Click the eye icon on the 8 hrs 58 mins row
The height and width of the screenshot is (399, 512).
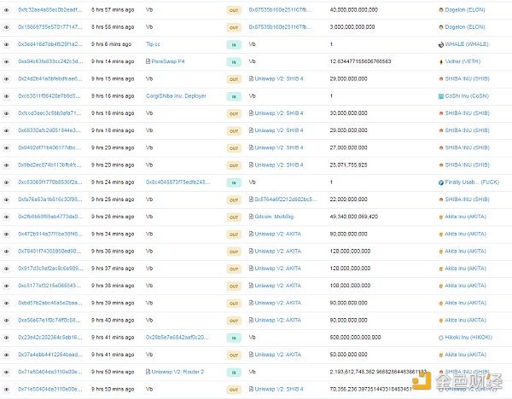point(7,27)
